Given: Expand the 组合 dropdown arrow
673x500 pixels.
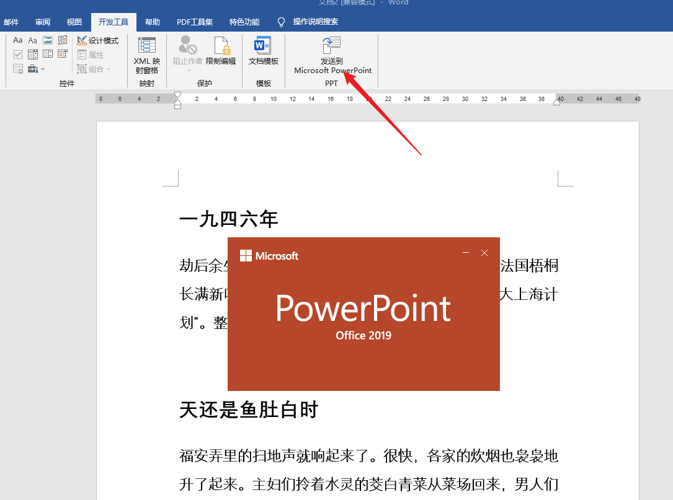Looking at the screenshot, I should click(109, 69).
